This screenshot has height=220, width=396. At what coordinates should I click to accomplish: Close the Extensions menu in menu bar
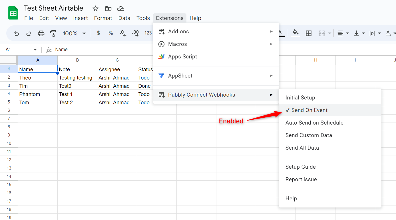coord(170,18)
